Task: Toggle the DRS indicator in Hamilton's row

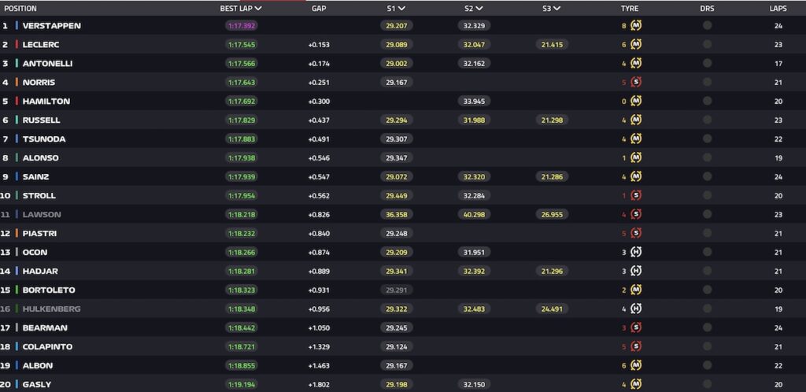Action: pyautogui.click(x=707, y=101)
